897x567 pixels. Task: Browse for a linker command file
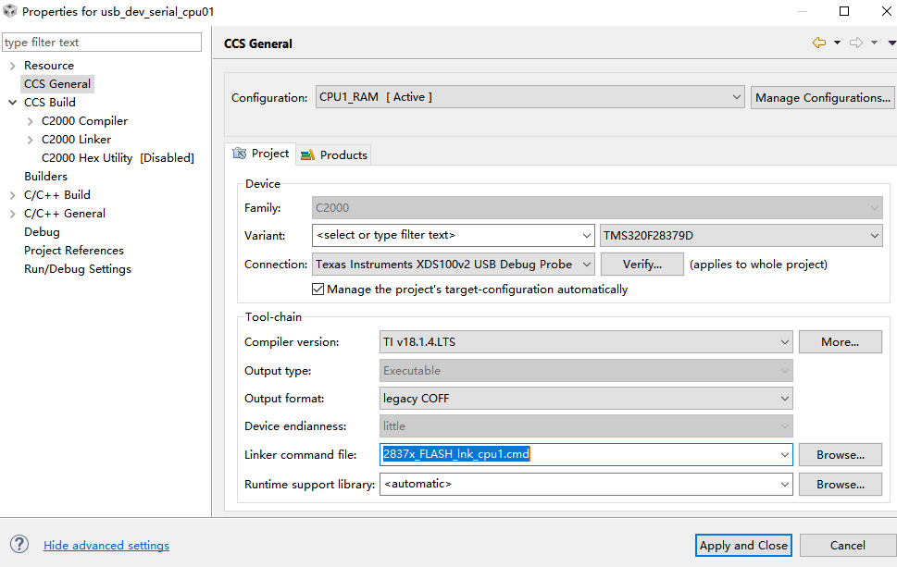pos(840,455)
